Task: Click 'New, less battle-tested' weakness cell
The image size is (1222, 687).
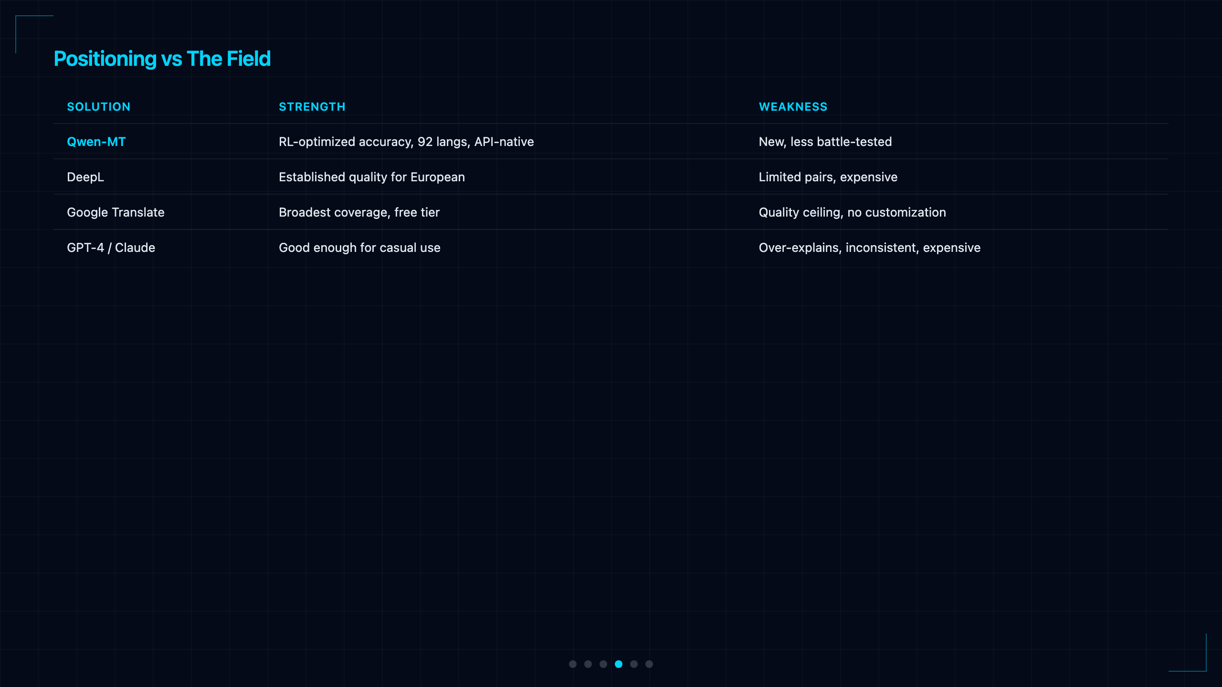Action: tap(825, 142)
